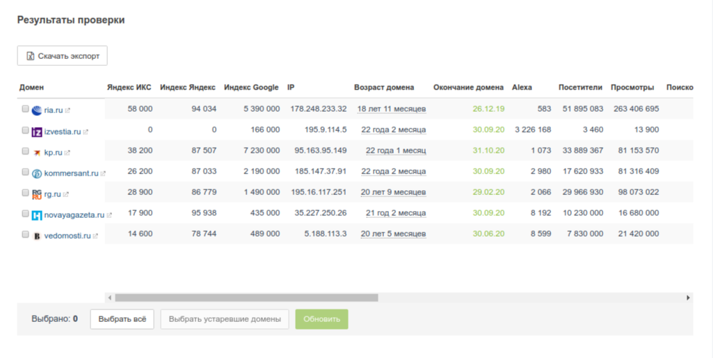Open external link icon next to kp.ru
713x358 pixels.
point(67,153)
